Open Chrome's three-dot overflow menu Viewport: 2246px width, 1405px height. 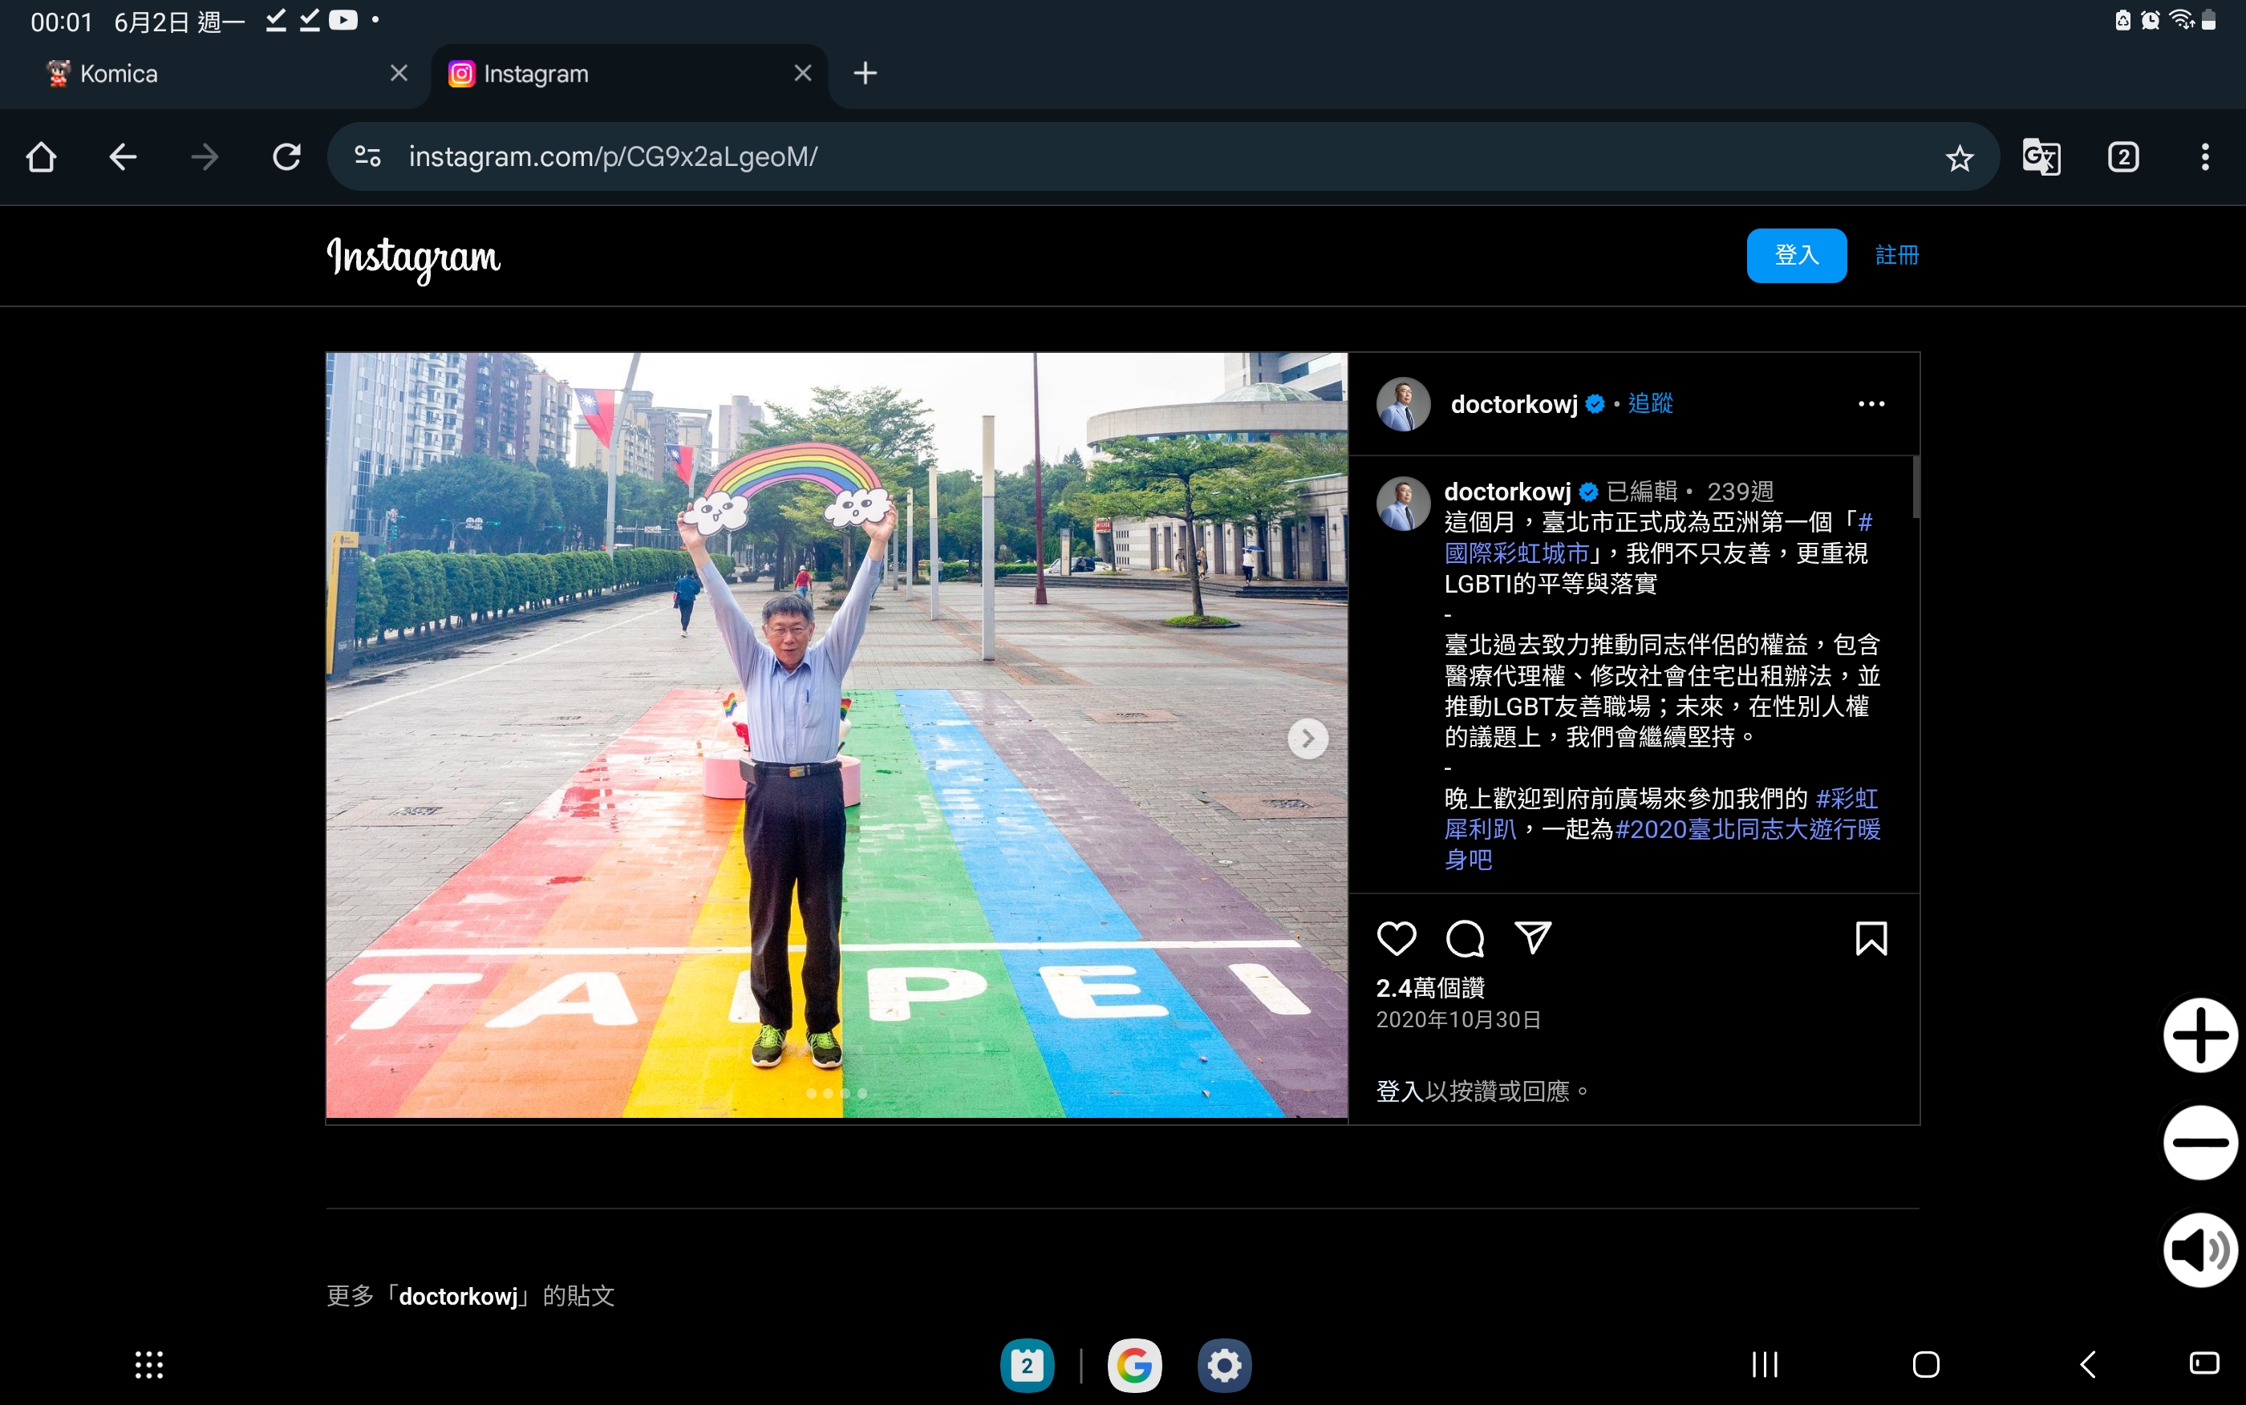[2205, 157]
